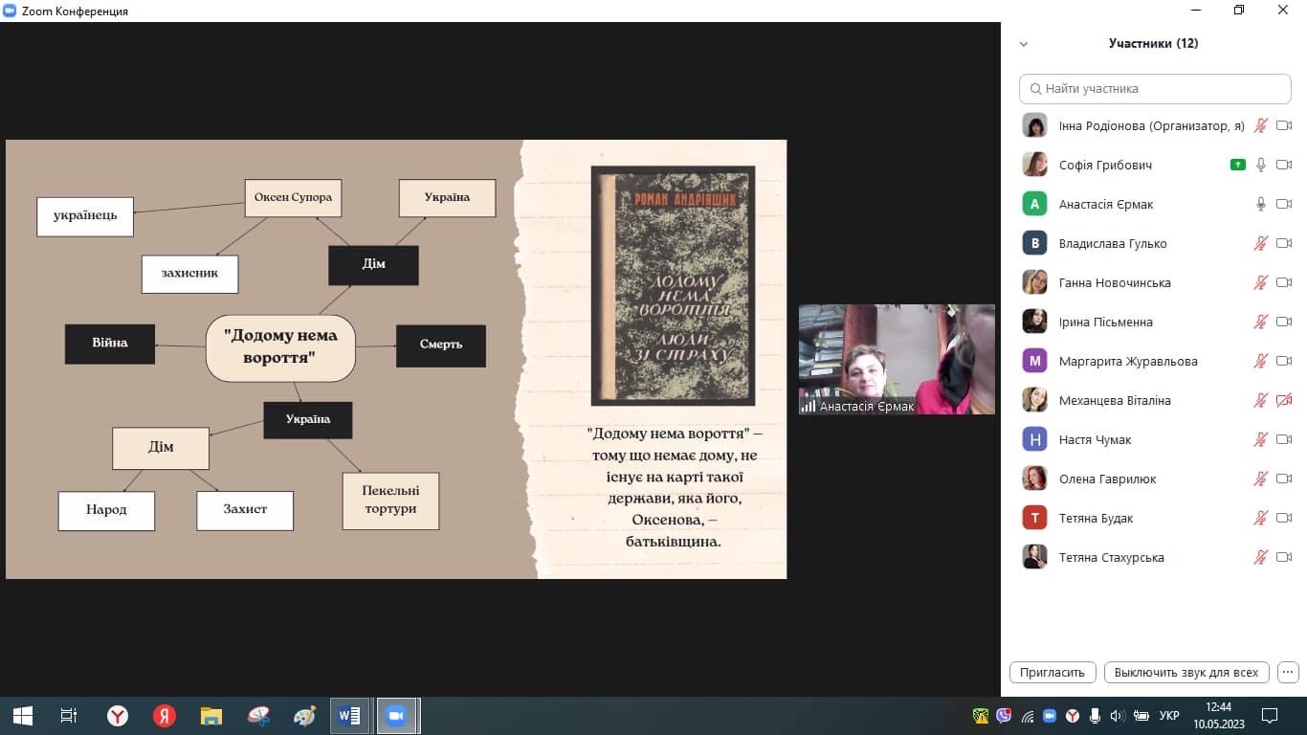Open the clock showing 12:44

point(1218,716)
